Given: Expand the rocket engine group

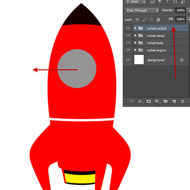Looking at the screenshot, I should pyautogui.click(x=136, y=50).
